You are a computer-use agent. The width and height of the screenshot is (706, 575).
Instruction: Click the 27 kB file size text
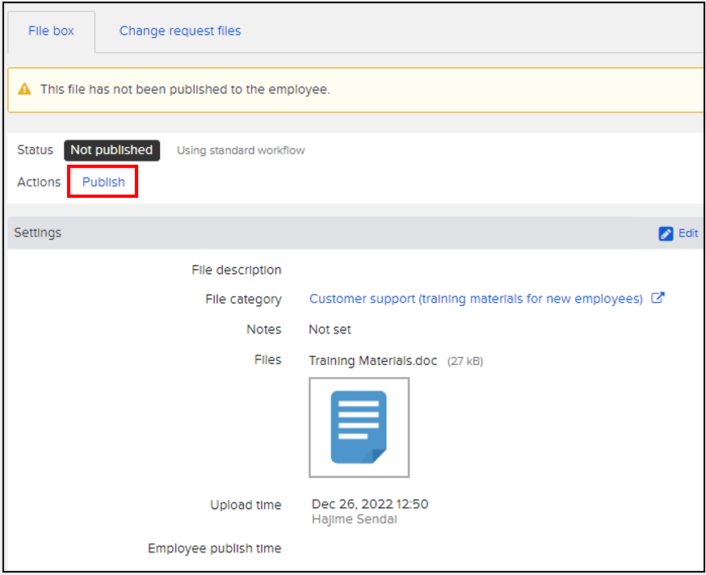coord(465,361)
